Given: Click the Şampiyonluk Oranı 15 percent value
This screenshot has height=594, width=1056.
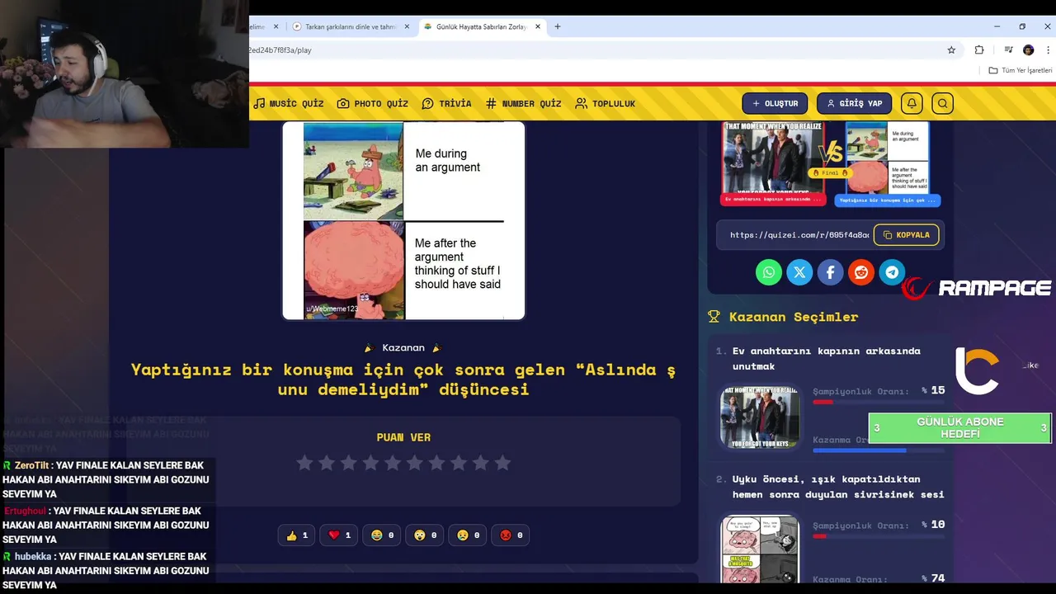Looking at the screenshot, I should pos(933,390).
